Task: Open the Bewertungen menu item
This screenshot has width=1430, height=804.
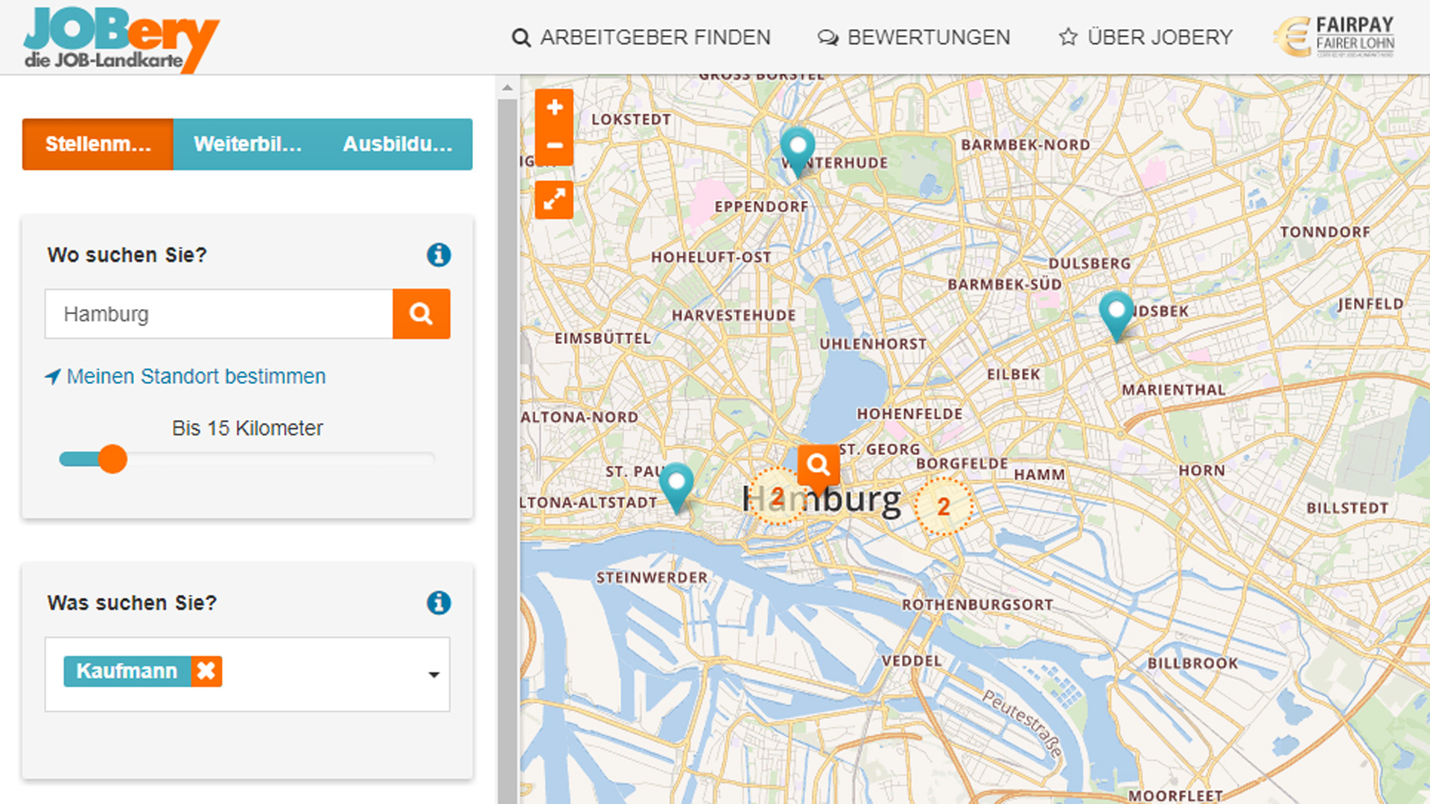Action: 914,37
